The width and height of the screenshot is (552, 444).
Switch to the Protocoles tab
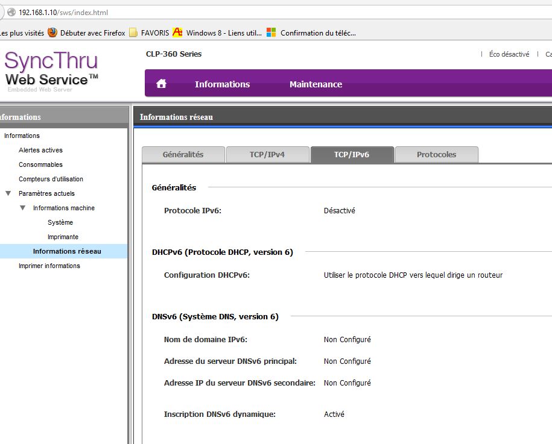(436, 155)
